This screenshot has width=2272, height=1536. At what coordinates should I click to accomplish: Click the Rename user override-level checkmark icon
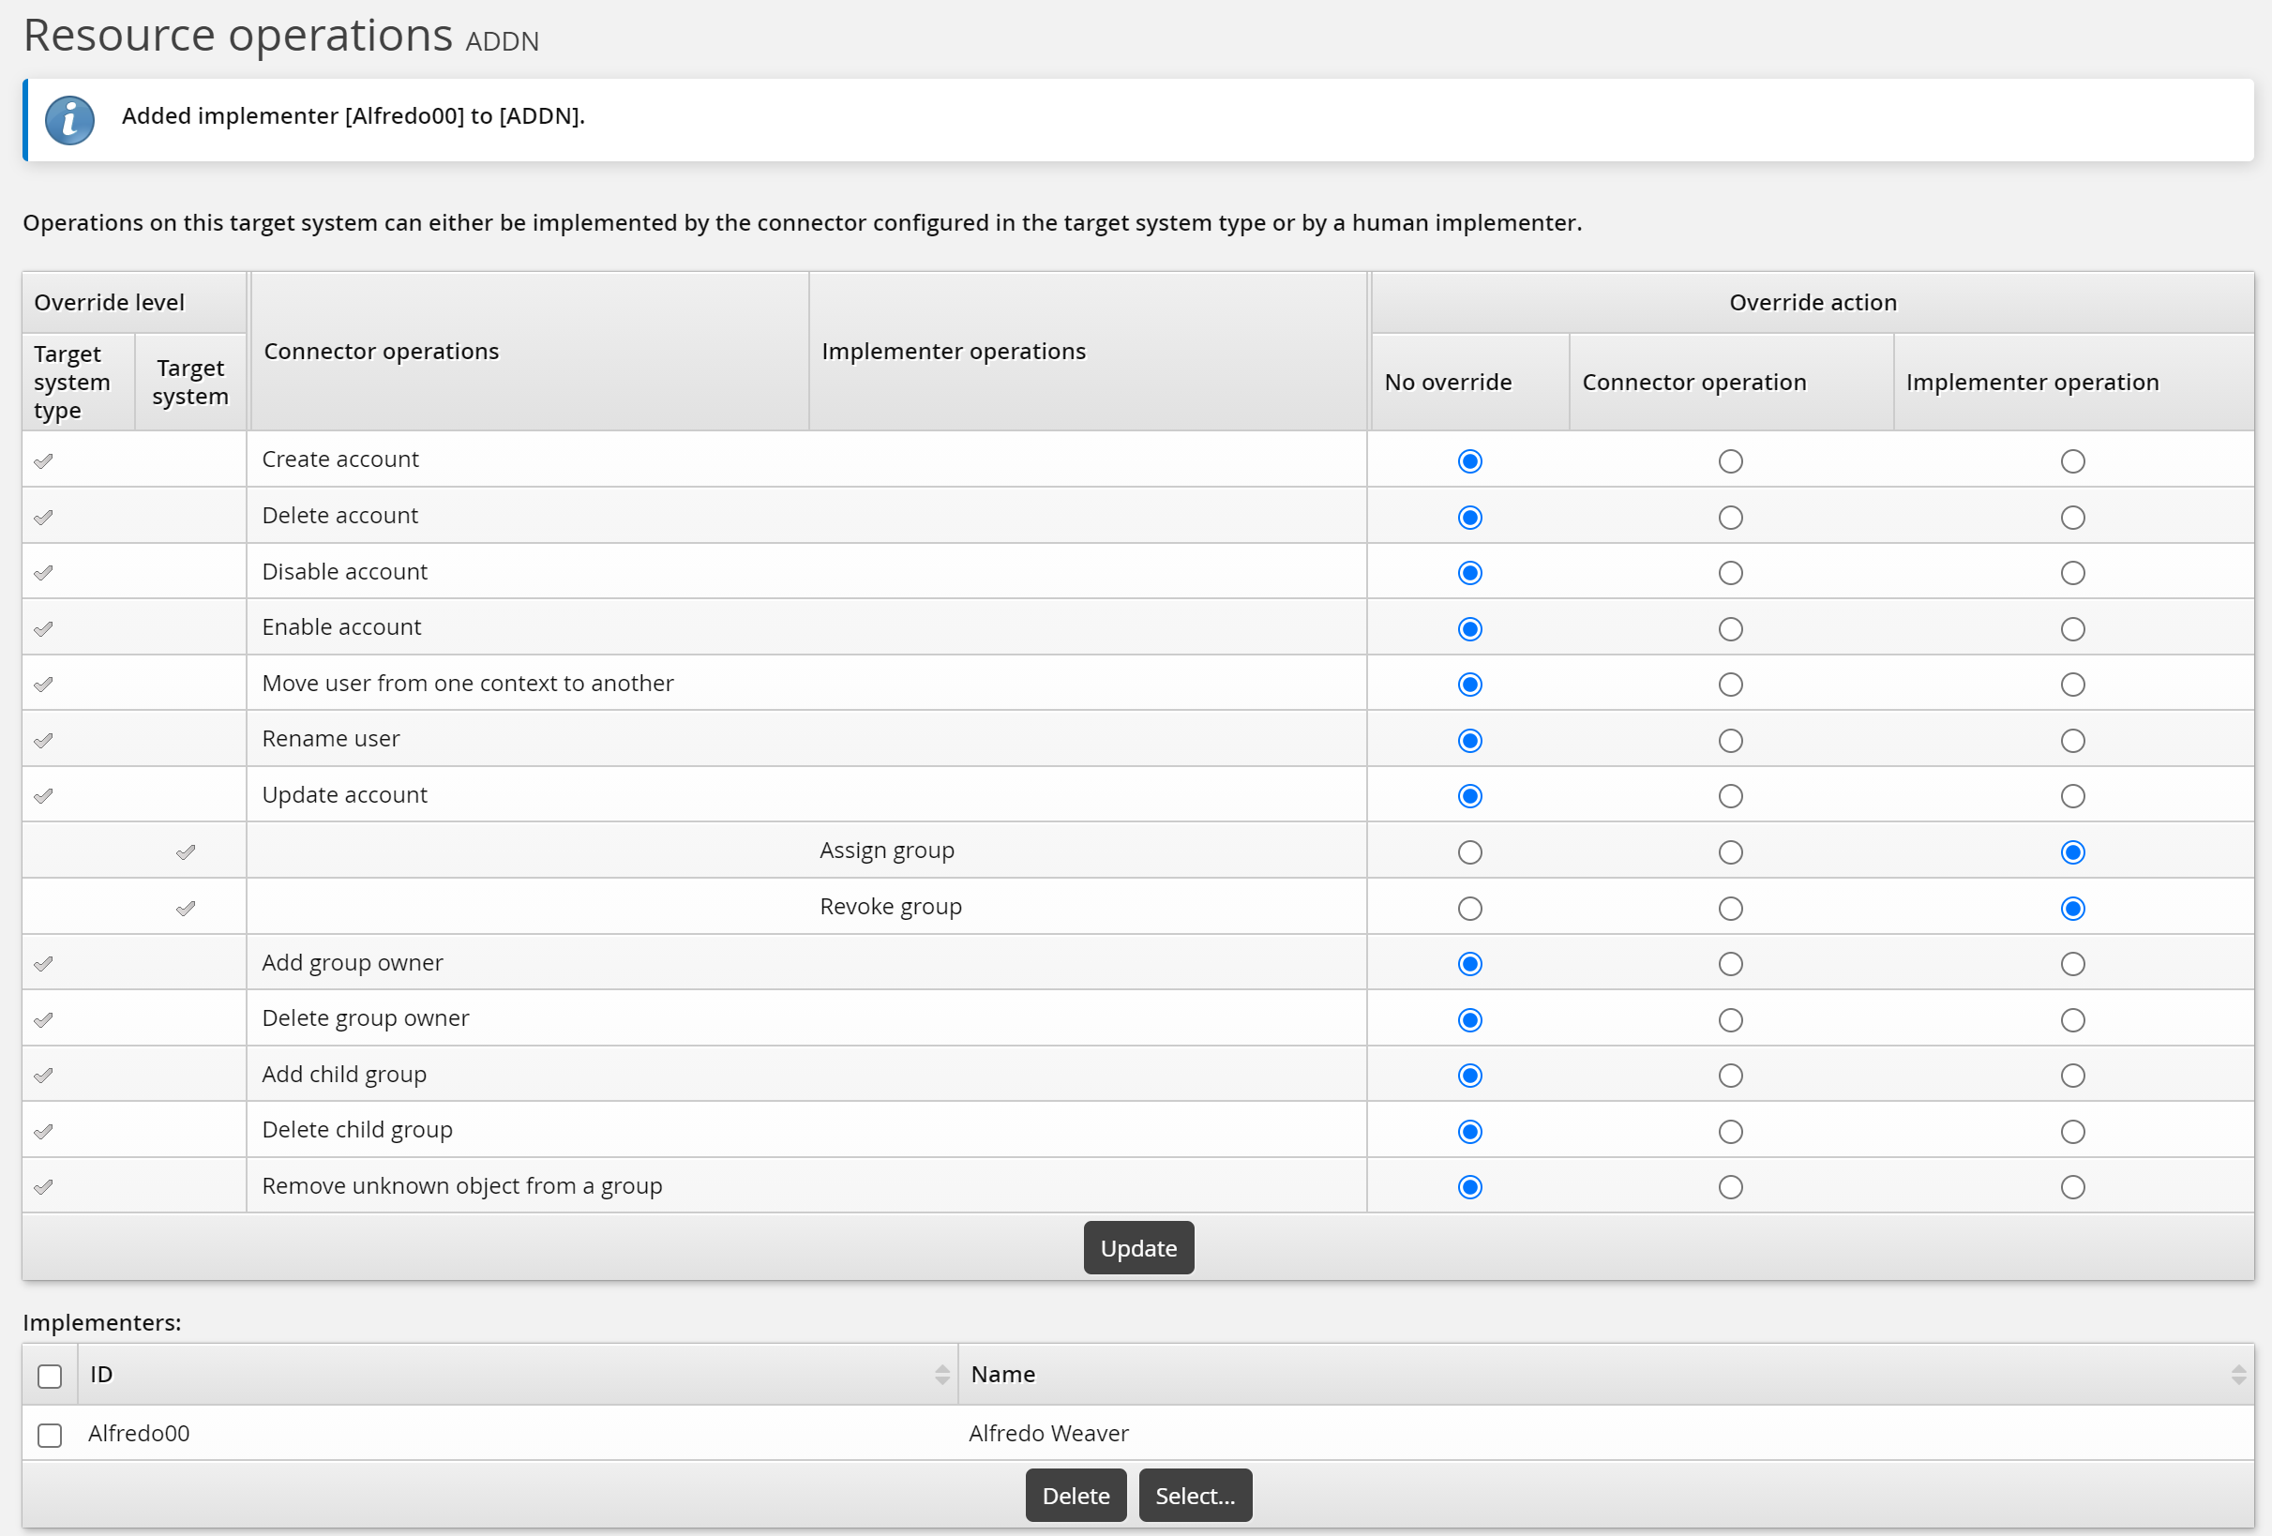(43, 740)
